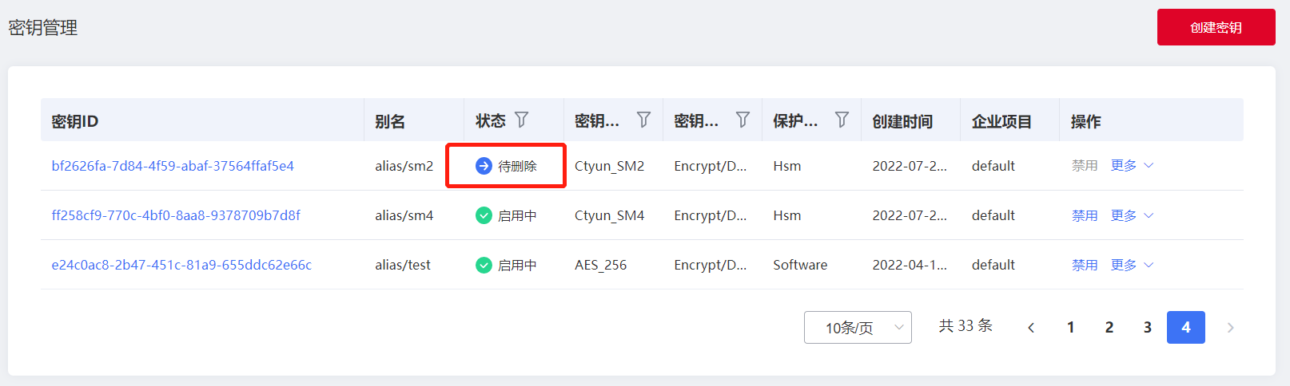Click Encrypt/D... in the alias/test row
This screenshot has height=386, width=1290.
pos(711,265)
